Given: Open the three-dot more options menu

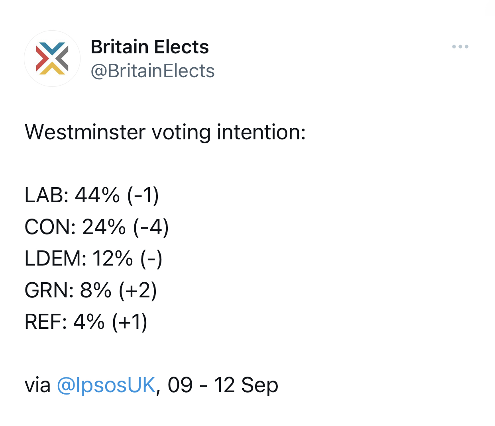Looking at the screenshot, I should tap(460, 47).
